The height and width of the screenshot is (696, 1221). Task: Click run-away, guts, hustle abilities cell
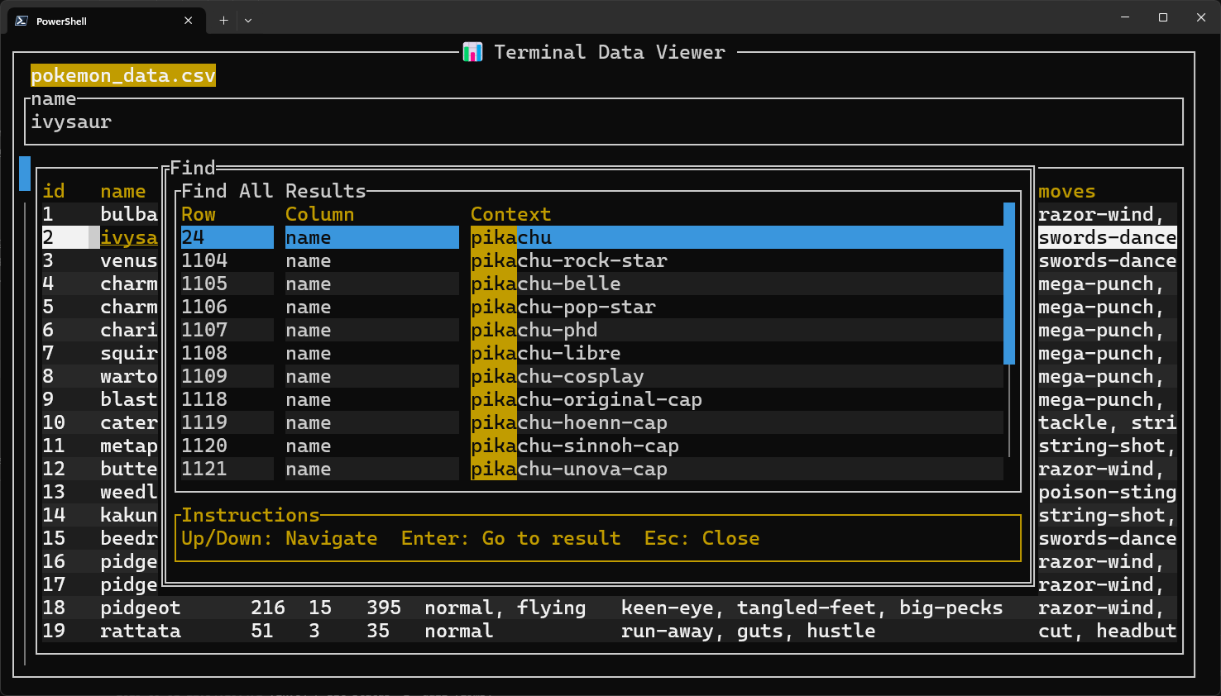click(749, 631)
